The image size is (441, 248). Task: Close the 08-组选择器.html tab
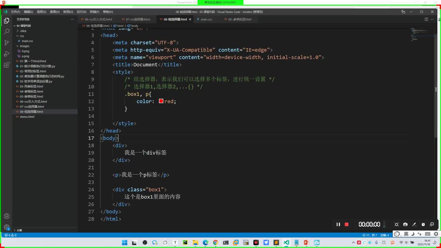tap(190, 19)
